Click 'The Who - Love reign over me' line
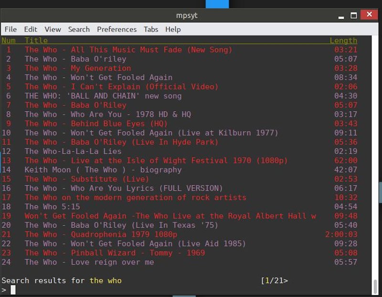Screen dimensions: 382x297 click(x=89, y=262)
